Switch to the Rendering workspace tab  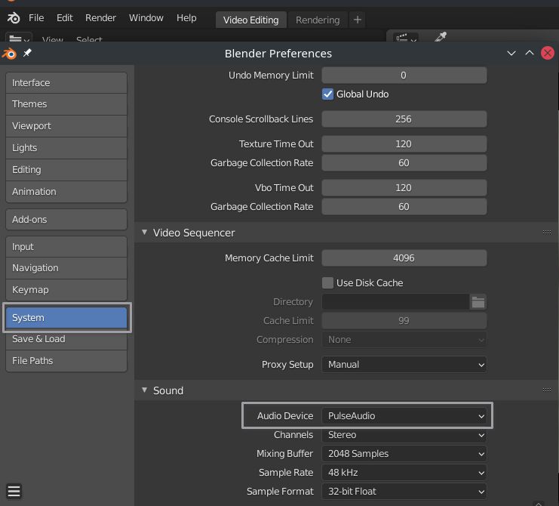[318, 20]
